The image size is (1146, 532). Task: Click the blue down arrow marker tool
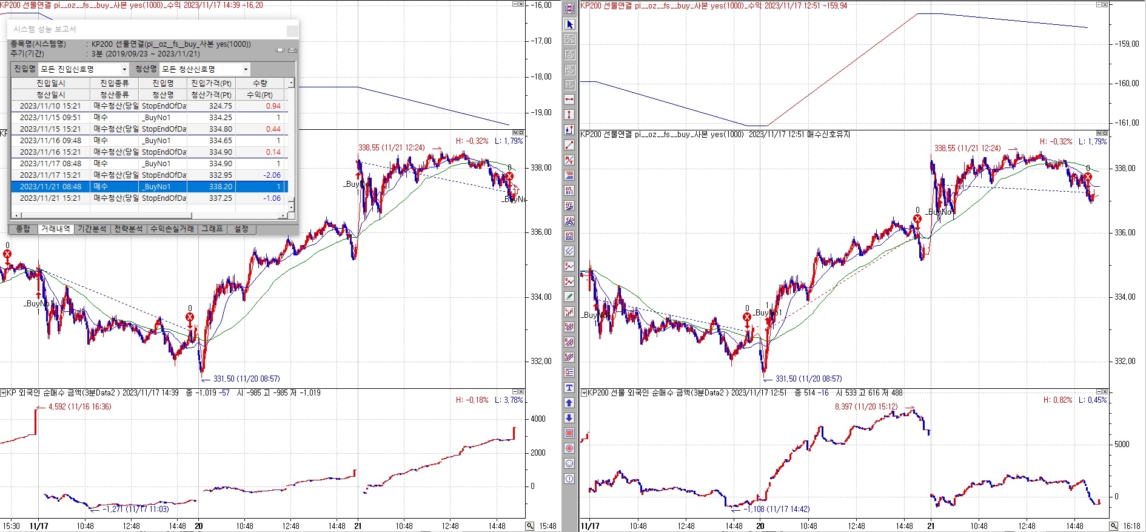(x=569, y=418)
